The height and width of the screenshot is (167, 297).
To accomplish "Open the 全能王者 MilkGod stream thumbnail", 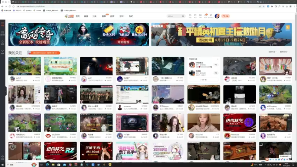I will [96, 151].
